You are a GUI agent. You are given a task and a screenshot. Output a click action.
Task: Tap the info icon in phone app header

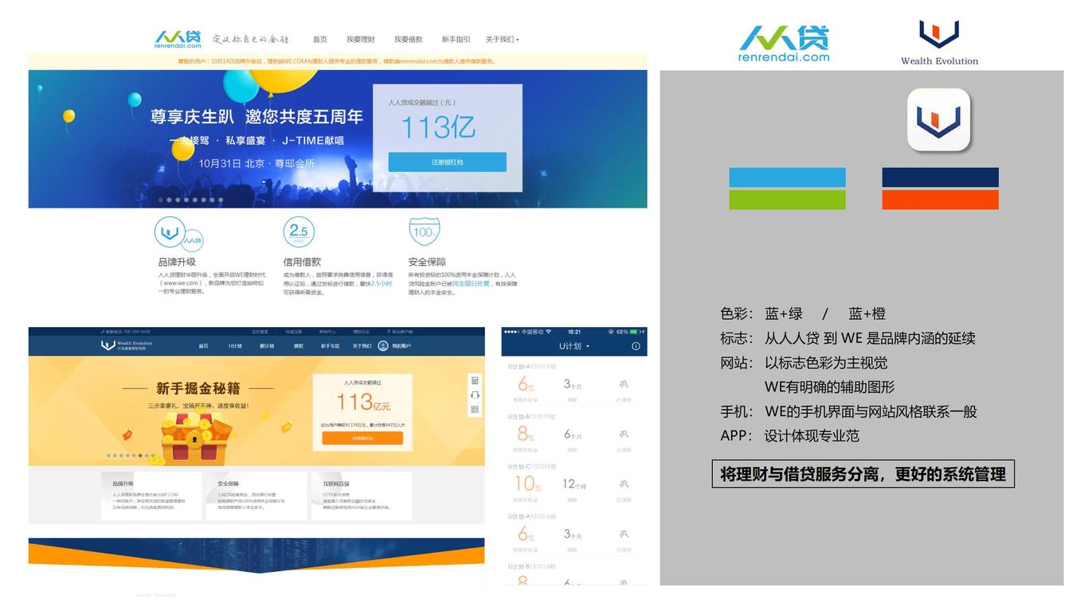[636, 346]
